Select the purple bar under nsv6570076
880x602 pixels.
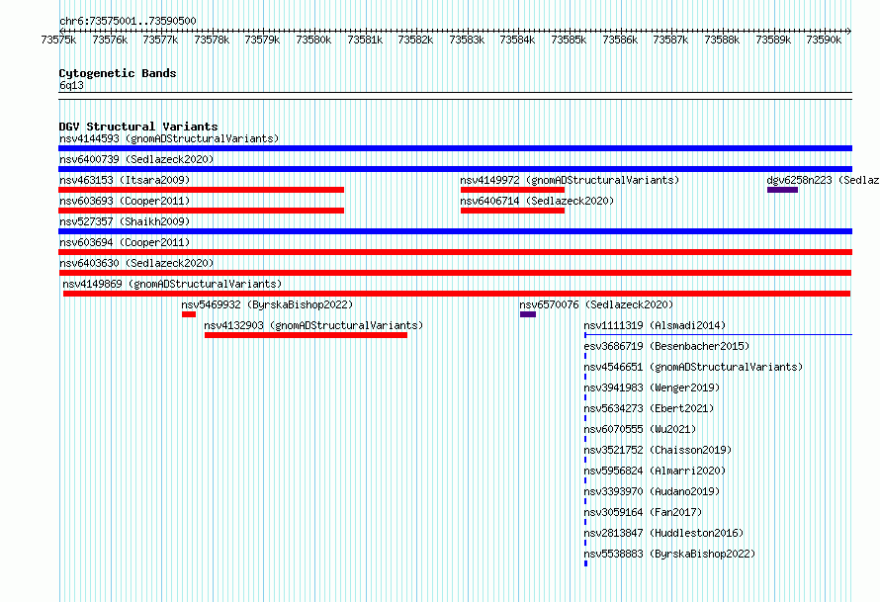[x=528, y=314]
